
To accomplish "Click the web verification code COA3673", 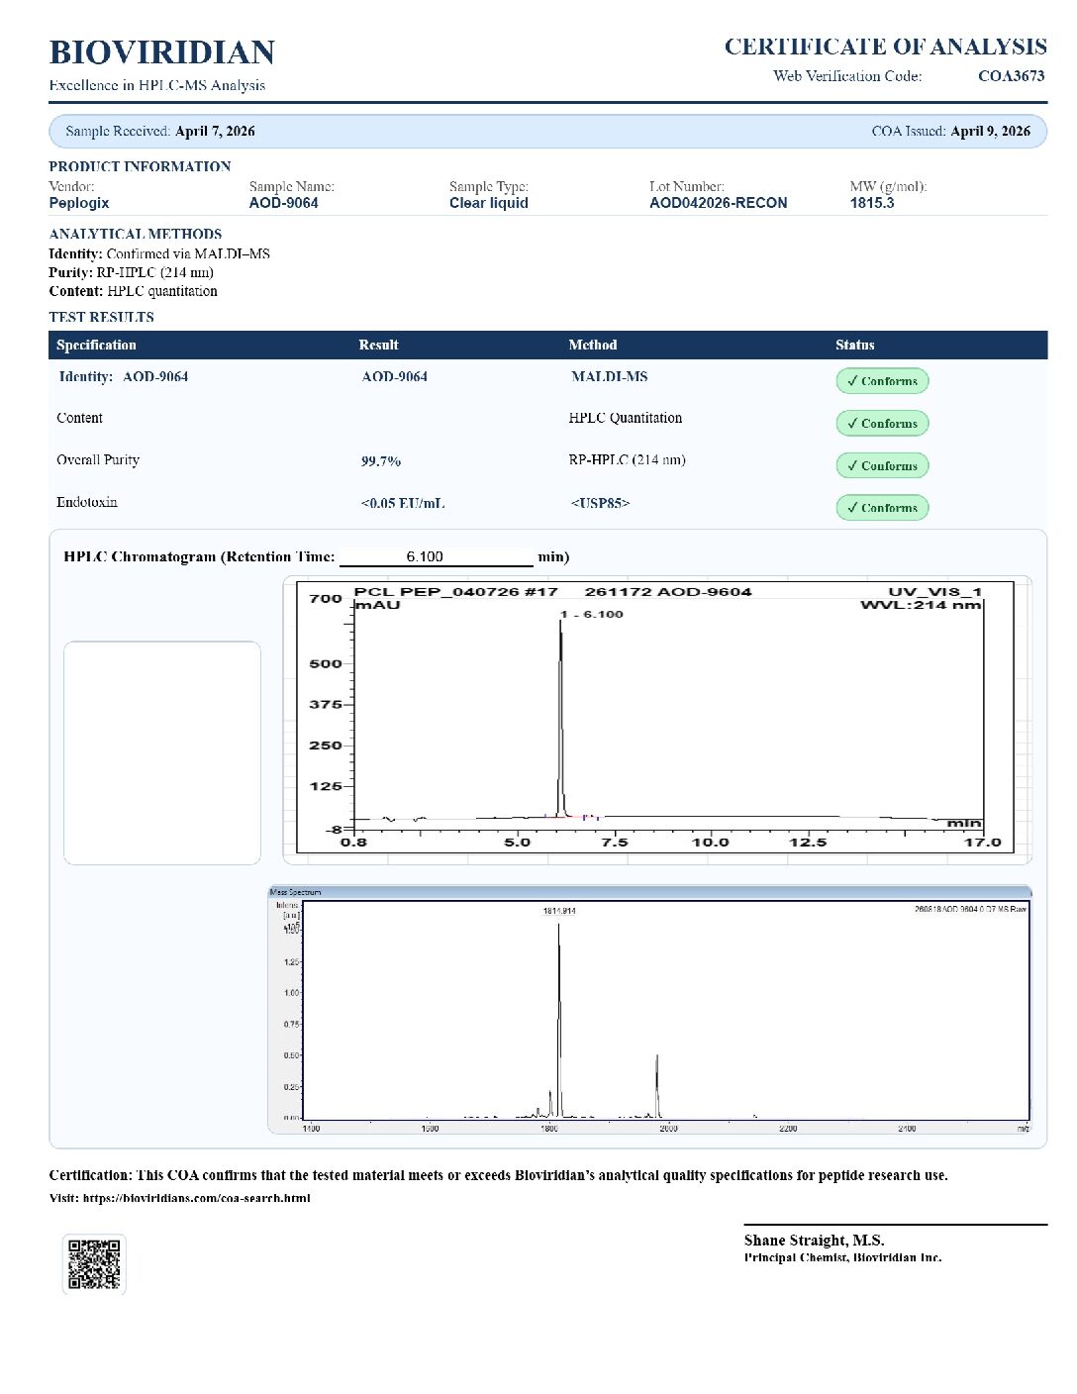I will coord(1011,76).
